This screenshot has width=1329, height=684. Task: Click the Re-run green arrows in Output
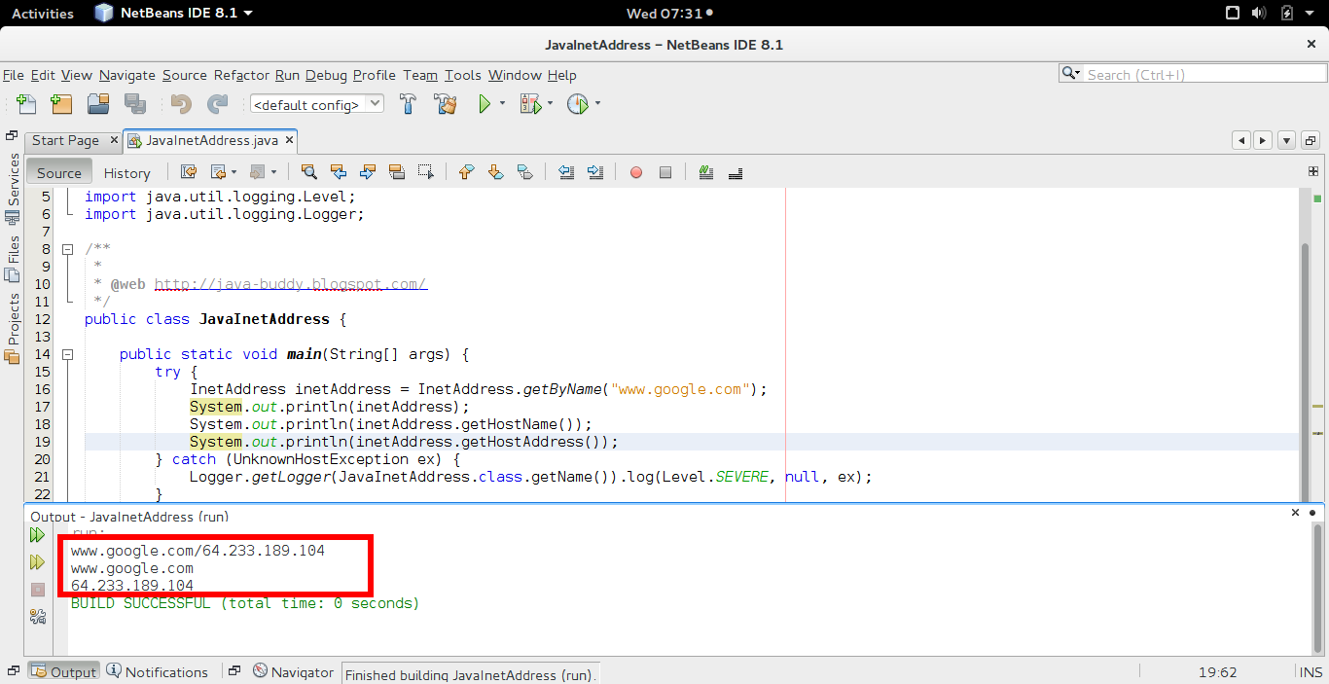coord(37,535)
